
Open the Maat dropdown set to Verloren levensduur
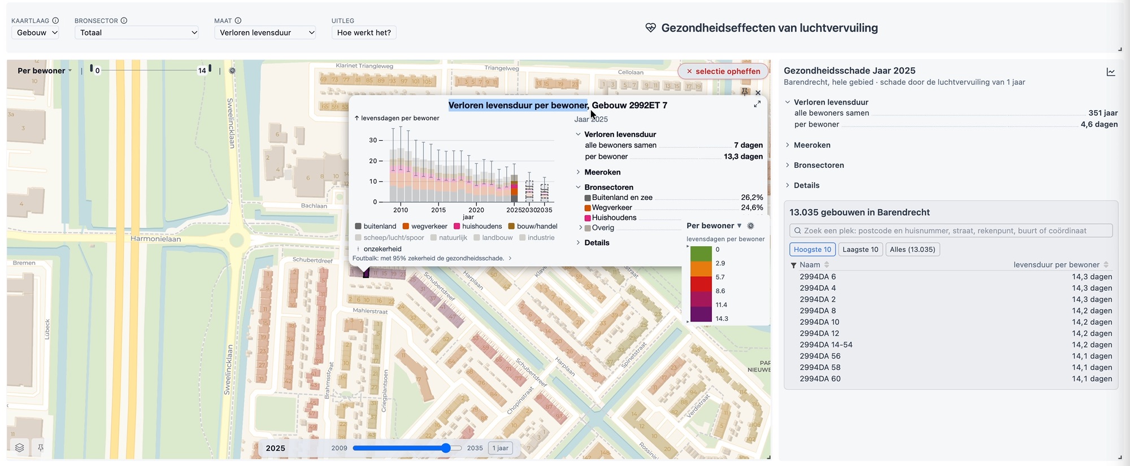(x=265, y=33)
